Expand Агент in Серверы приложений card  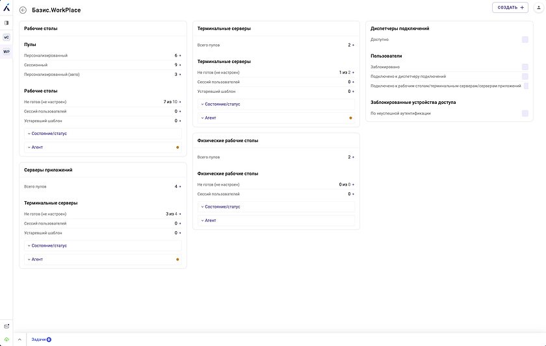coord(37,259)
